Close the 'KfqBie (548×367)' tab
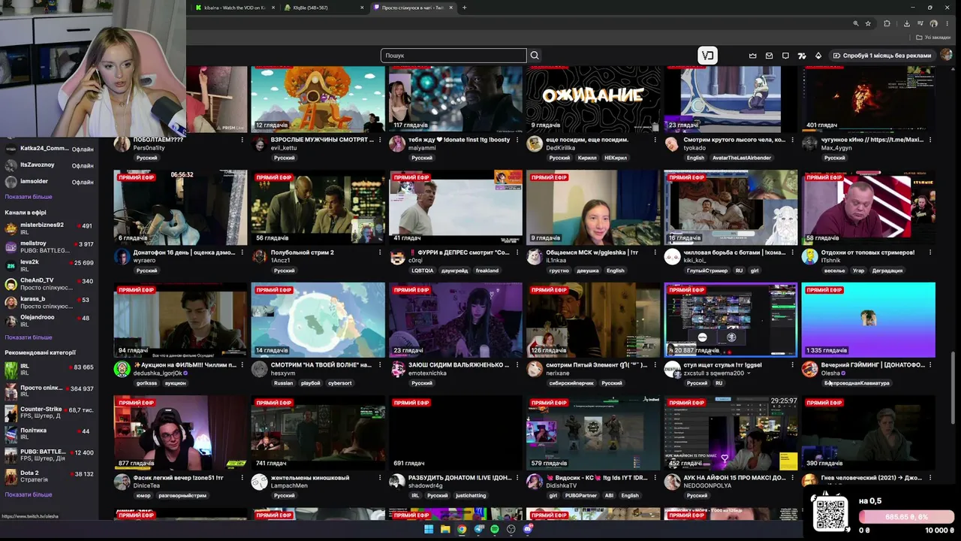 tap(362, 8)
